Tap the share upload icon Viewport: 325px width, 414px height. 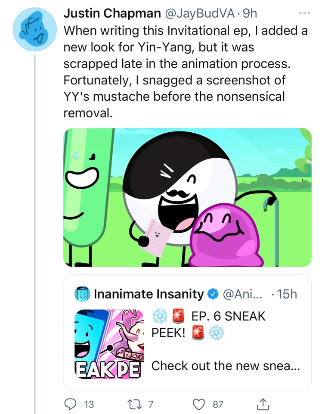click(262, 404)
